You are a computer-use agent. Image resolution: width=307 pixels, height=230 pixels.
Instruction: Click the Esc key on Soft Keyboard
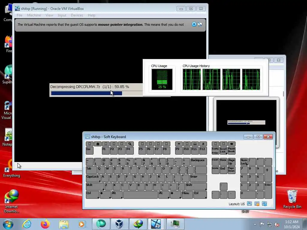pos(89,151)
